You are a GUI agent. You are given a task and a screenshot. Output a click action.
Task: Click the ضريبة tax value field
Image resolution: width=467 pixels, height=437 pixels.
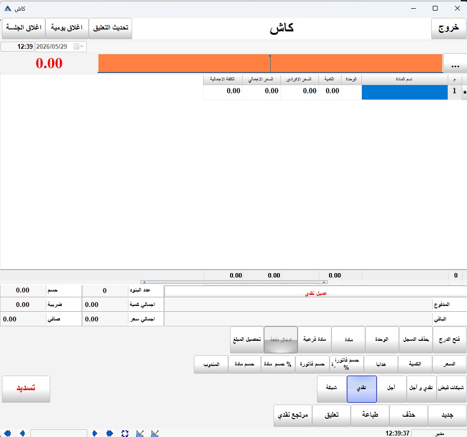pyautogui.click(x=23, y=305)
